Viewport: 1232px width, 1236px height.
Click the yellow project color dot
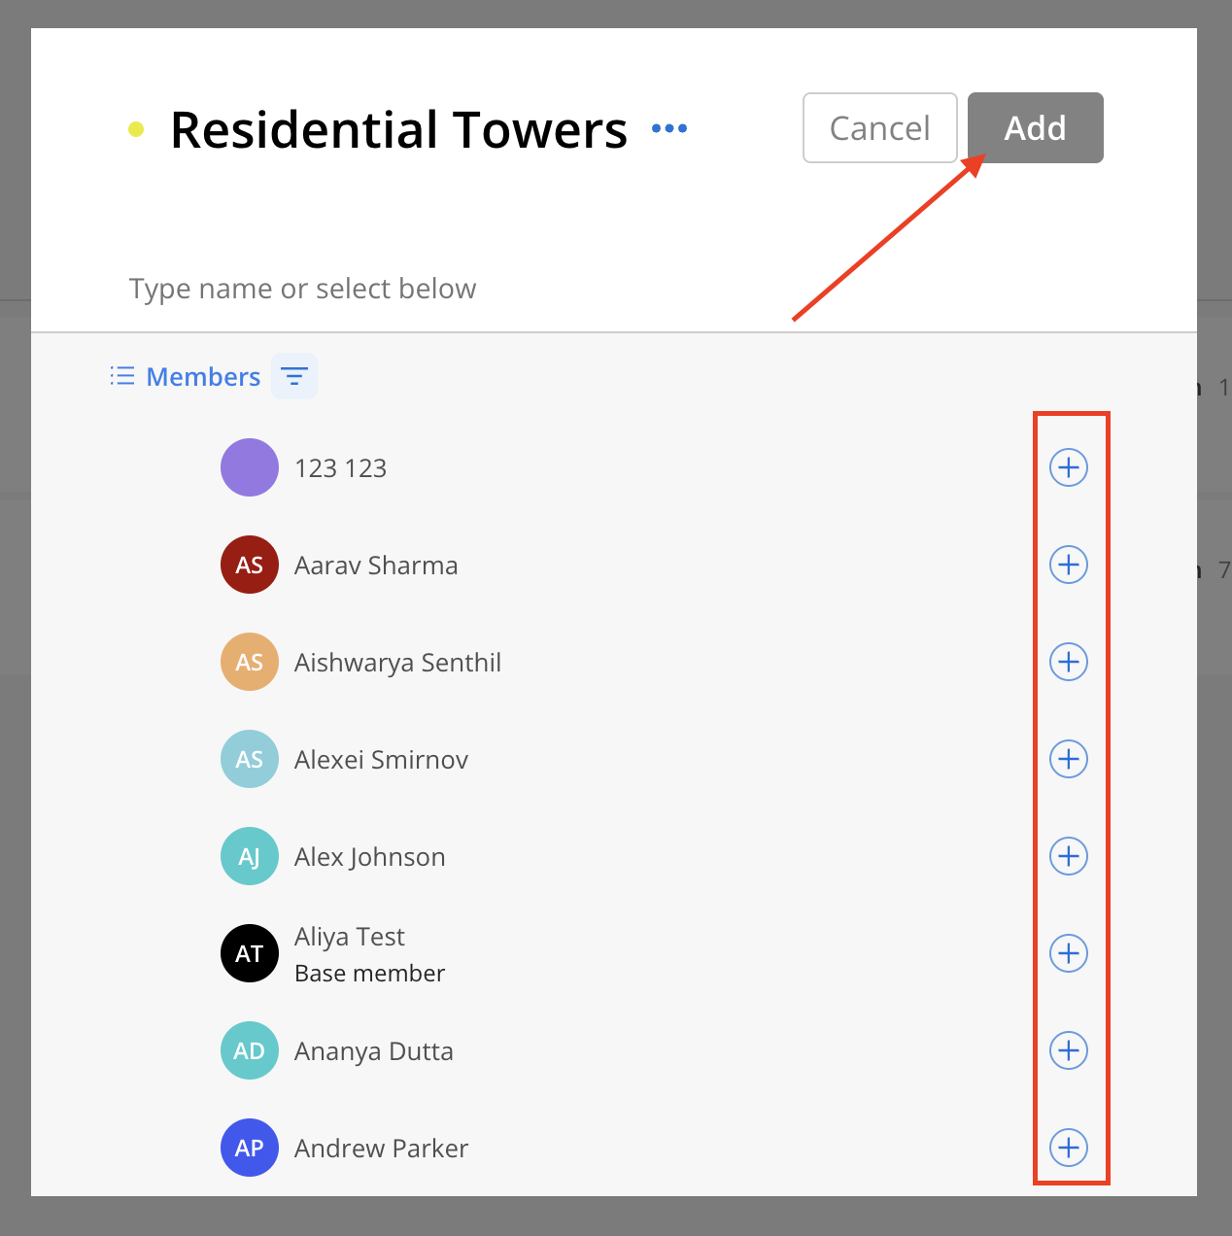pos(136,128)
